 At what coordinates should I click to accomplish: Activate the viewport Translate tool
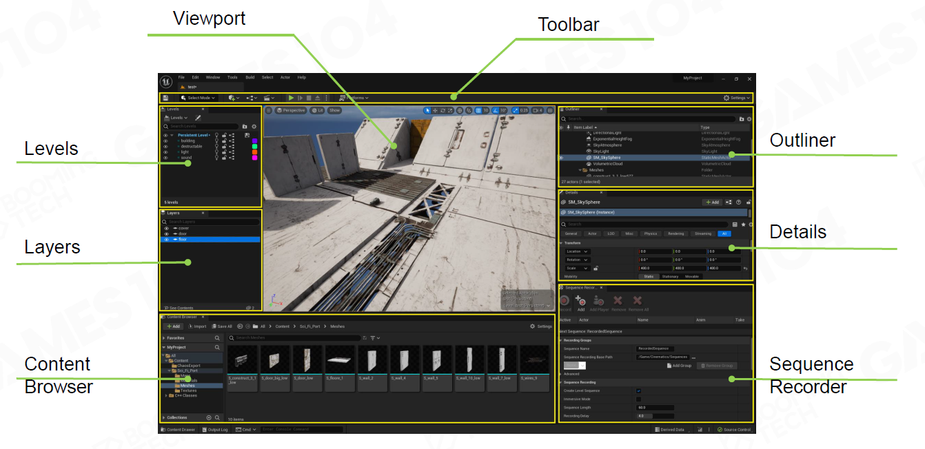pyautogui.click(x=435, y=110)
